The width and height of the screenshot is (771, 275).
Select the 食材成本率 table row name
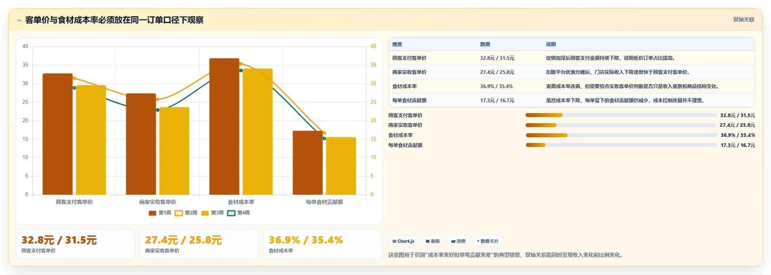pos(404,86)
